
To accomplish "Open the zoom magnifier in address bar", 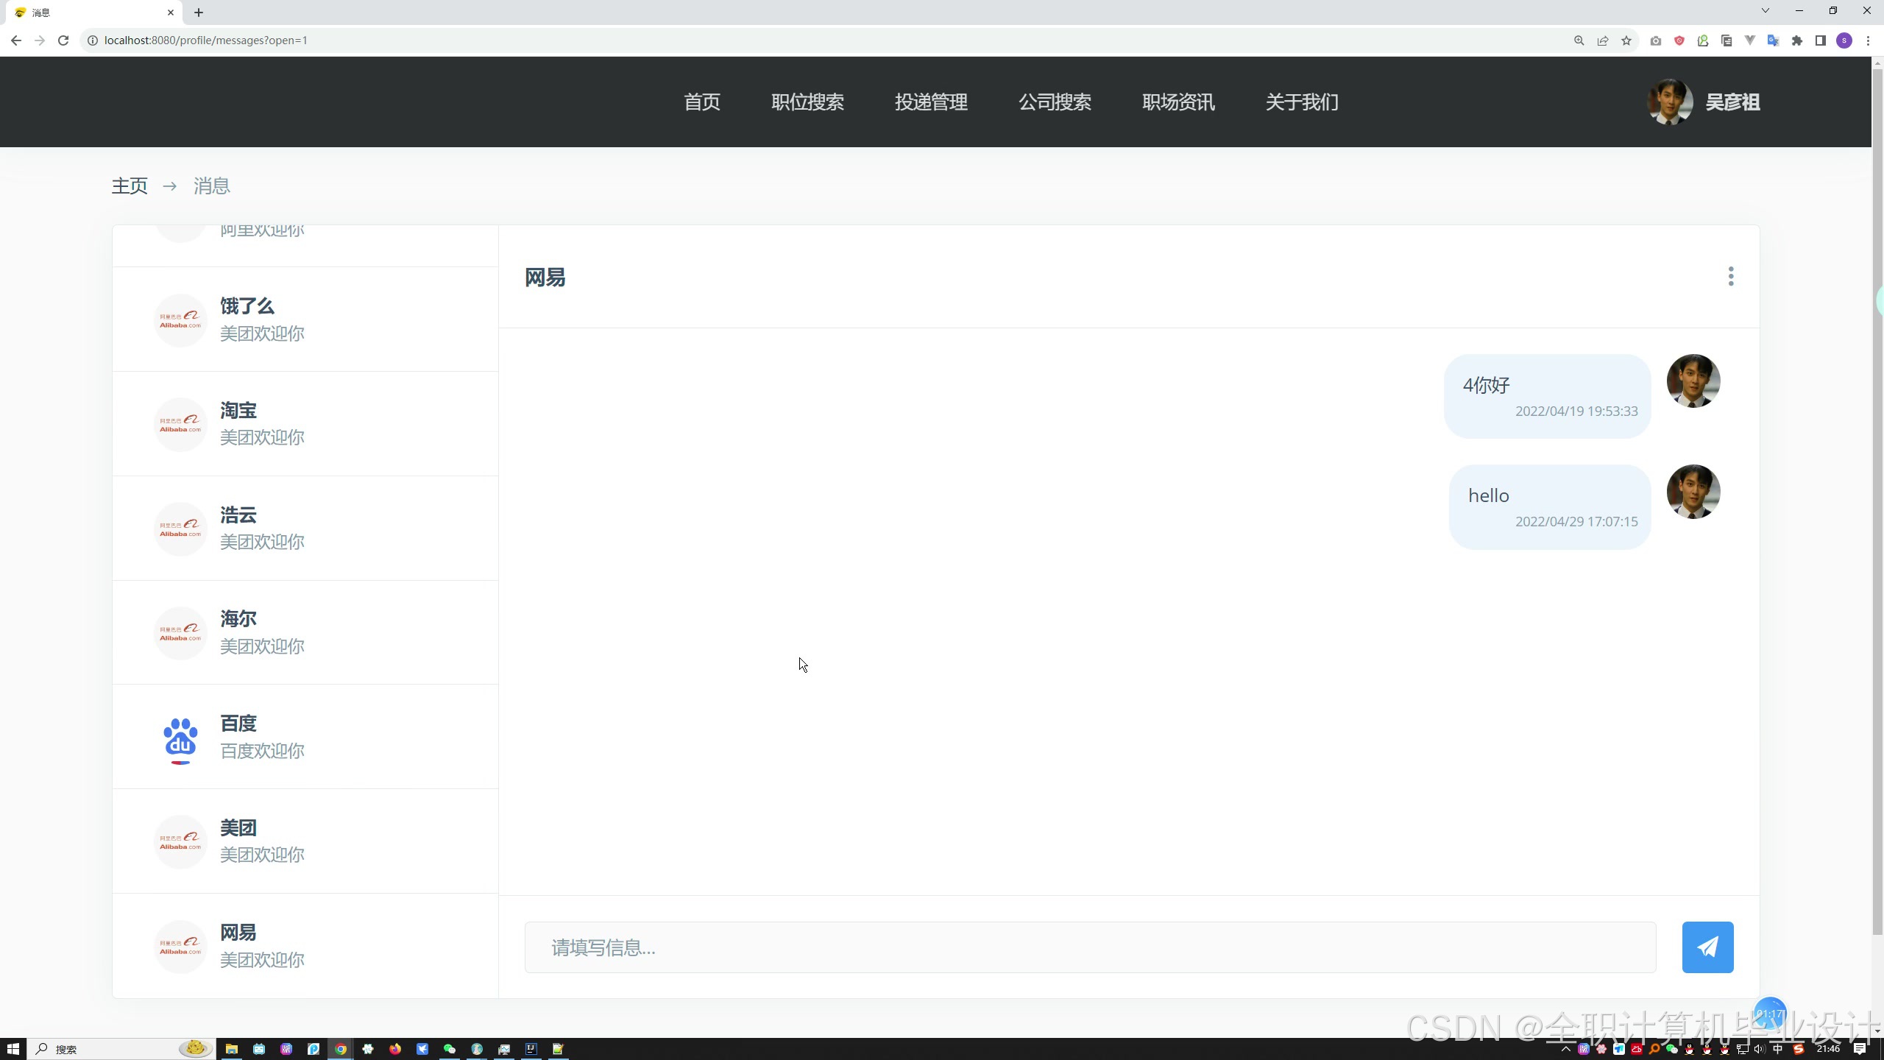I will 1579,40.
